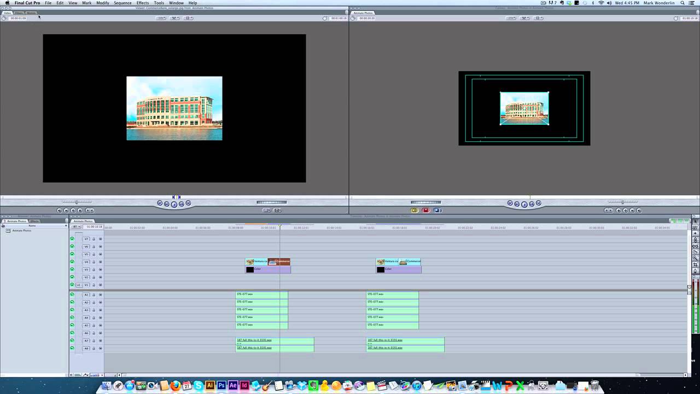Viewport: 700px width, 394px height.
Task: Open the RT pop-up menu in Timeline
Action: click(x=77, y=227)
